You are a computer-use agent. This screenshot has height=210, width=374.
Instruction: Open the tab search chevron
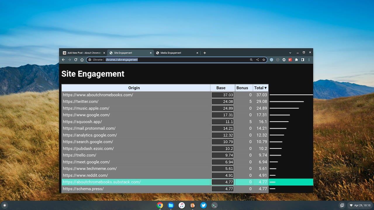pyautogui.click(x=290, y=53)
